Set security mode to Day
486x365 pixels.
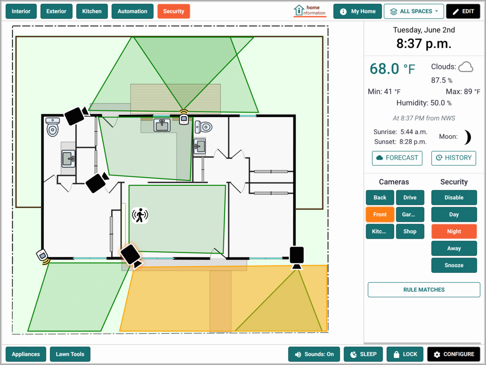(x=454, y=214)
